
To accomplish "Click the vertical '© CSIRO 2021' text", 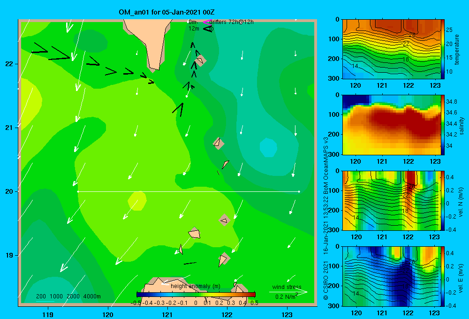I will 326,281.
